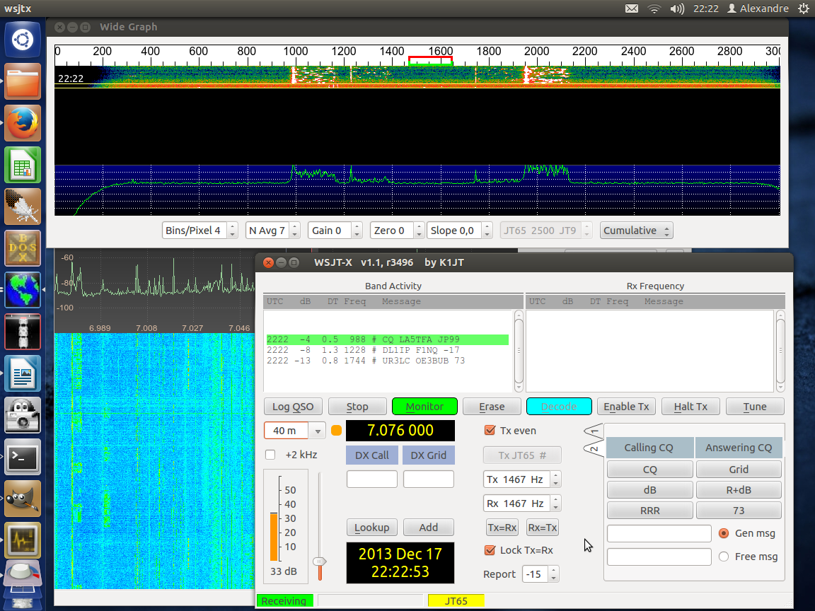Uncheck the Lock Tx=Rx checkbox
The image size is (815, 611).
click(489, 550)
